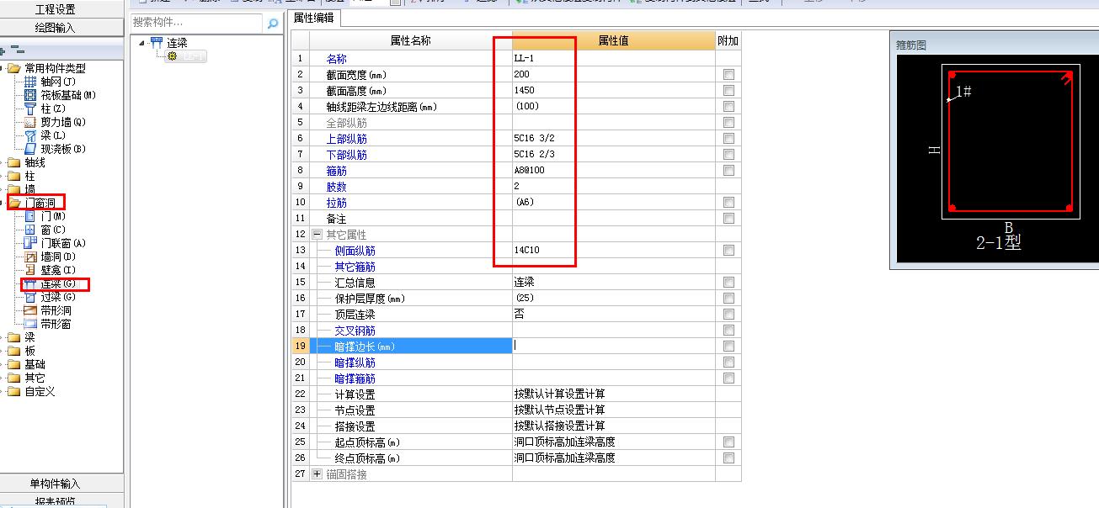The width and height of the screenshot is (1099, 508).
Task: Expand the 板 folder
Action: [3, 351]
